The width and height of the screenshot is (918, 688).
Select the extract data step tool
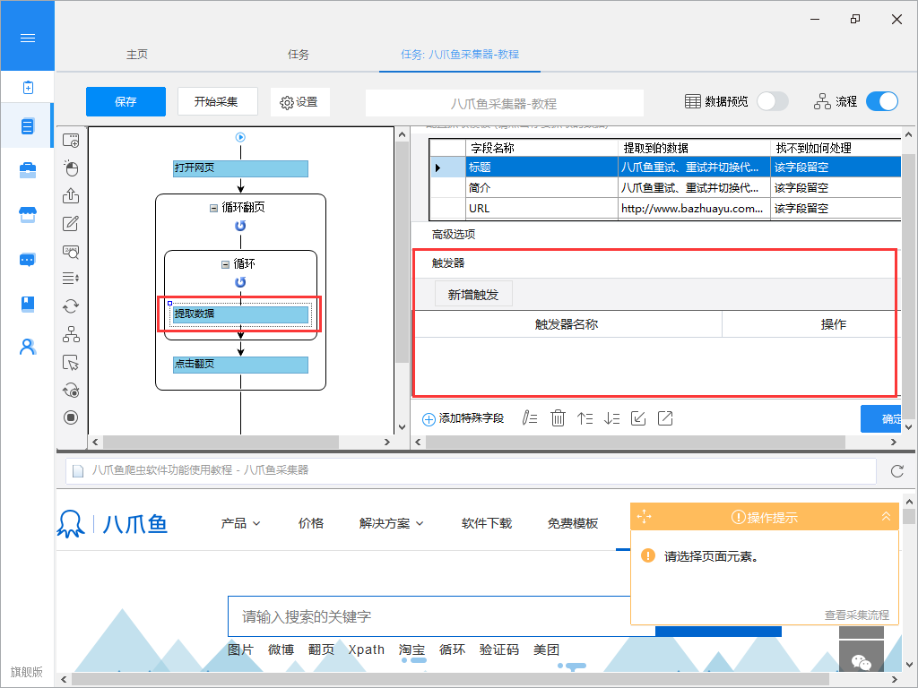pyautogui.click(x=71, y=195)
